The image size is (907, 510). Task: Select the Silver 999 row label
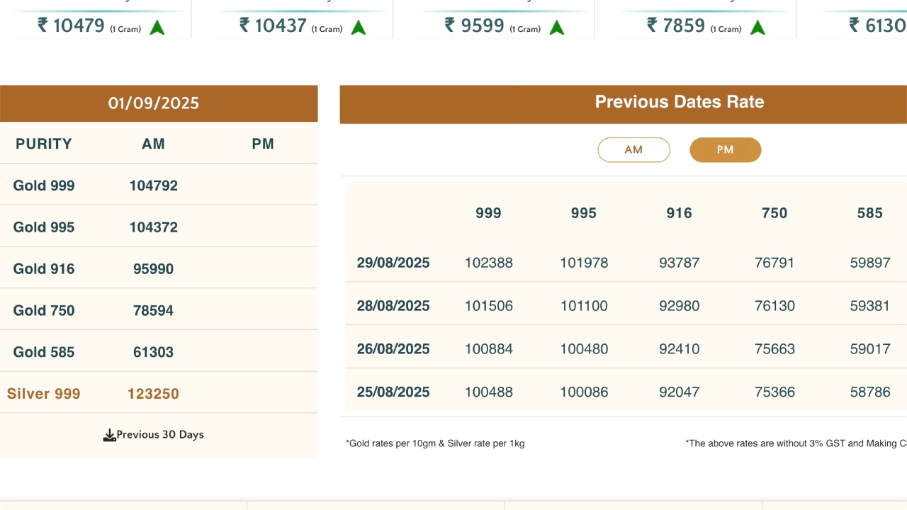[44, 394]
